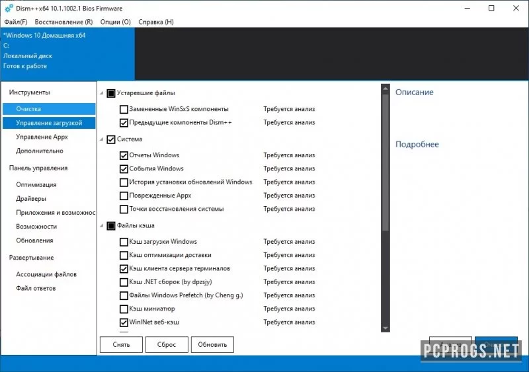
Task: Open the Файл(F) menu
Action: [x=15, y=22]
